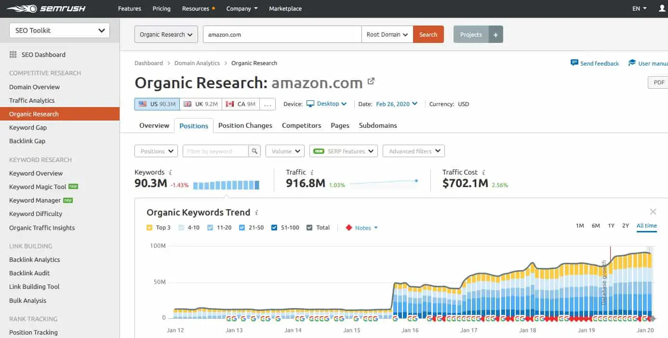Screen dimensions: 668x338
Task: Click info icon beside Organic Keywords Trend
Action: pyautogui.click(x=256, y=213)
